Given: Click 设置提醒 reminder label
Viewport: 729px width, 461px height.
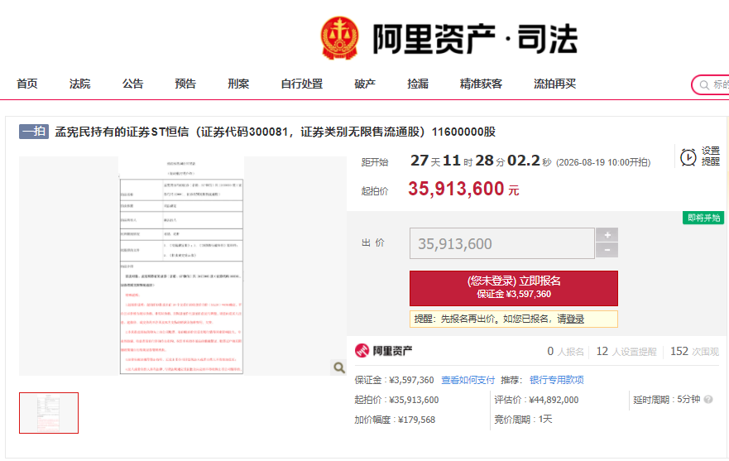Looking at the screenshot, I should point(711,156).
